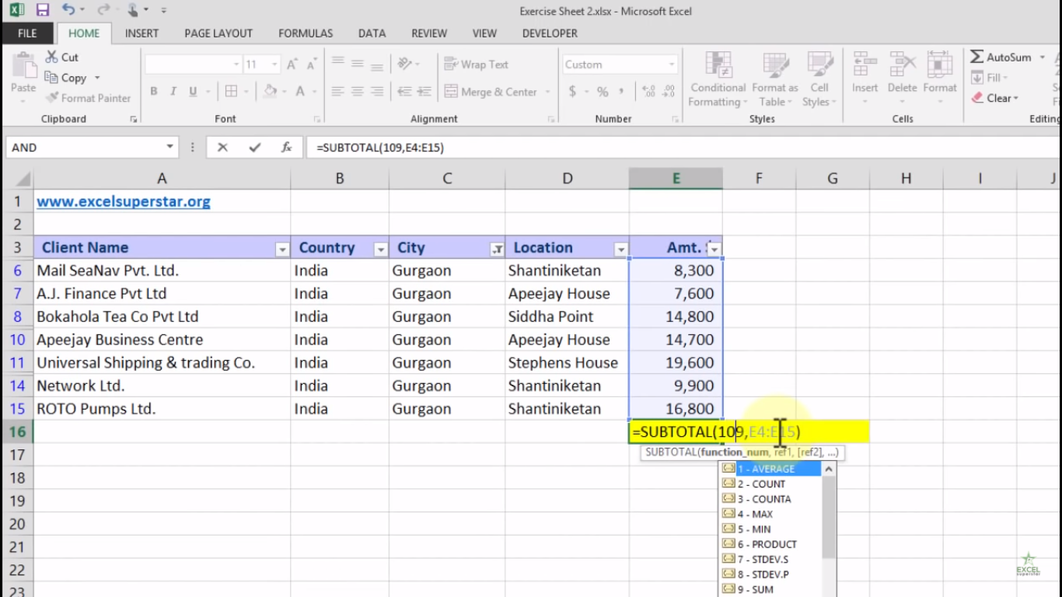
Task: Click Decrease Font Size icon
Action: (x=312, y=65)
